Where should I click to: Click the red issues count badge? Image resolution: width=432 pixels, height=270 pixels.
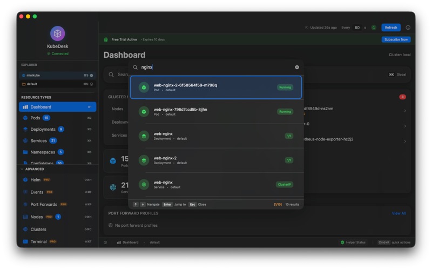coord(402,97)
